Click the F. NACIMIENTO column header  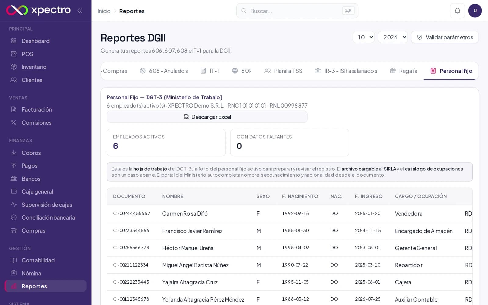coord(300,196)
